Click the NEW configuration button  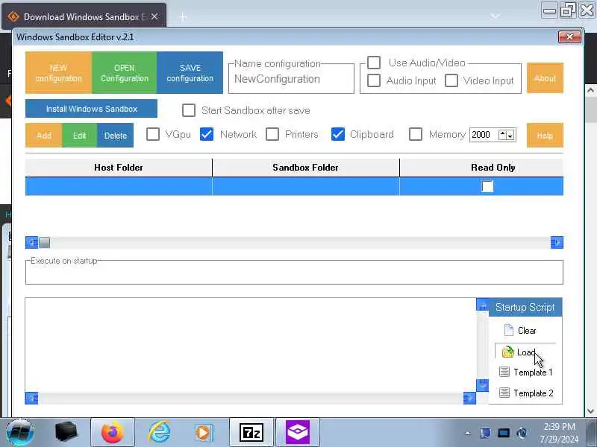58,72
